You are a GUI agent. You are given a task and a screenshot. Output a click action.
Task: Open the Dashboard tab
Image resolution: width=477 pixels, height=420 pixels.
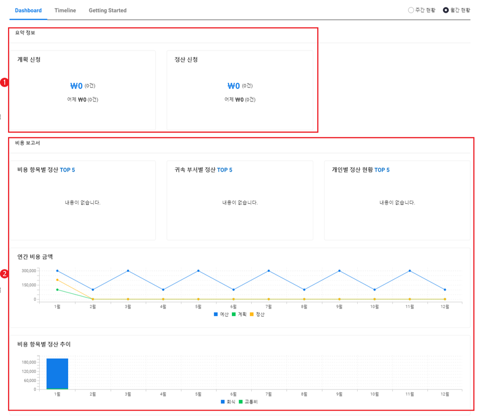(x=28, y=10)
